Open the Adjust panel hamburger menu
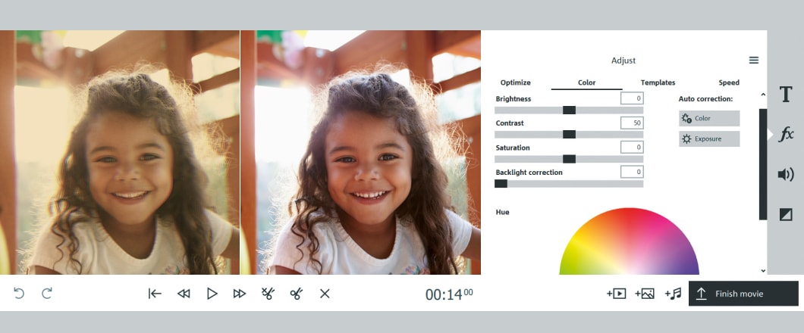The image size is (804, 333). click(x=754, y=61)
